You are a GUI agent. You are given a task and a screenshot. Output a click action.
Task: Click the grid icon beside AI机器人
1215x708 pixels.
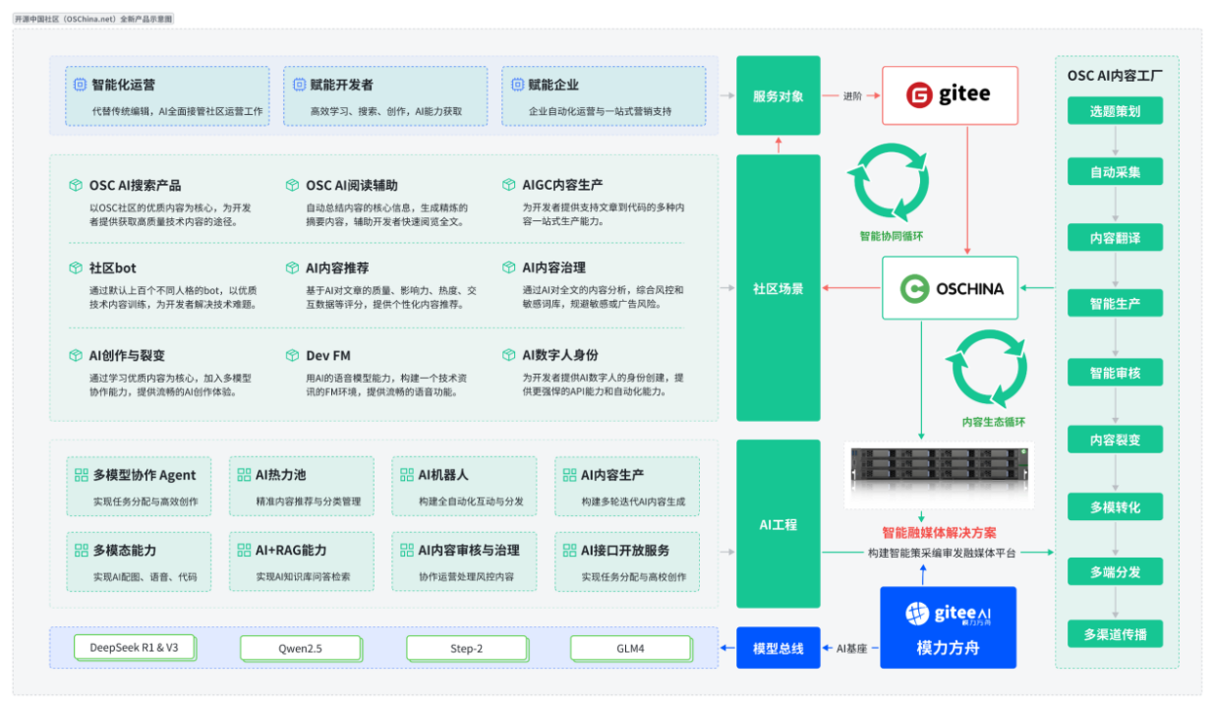407,475
